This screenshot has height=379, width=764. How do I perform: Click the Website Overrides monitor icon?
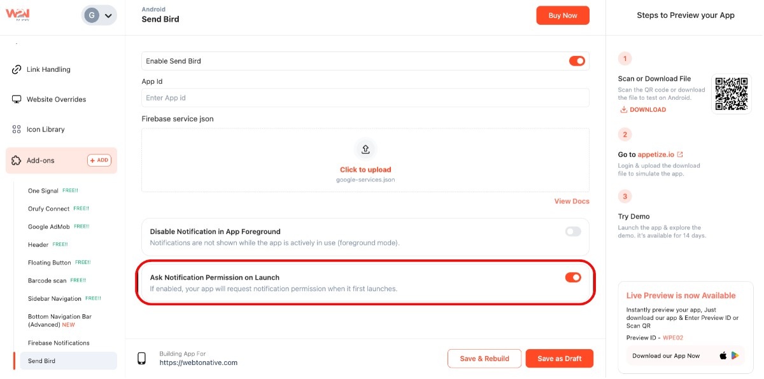pos(17,99)
